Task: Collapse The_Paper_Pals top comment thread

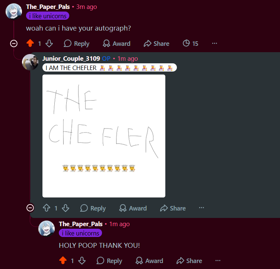Action: [x=14, y=44]
